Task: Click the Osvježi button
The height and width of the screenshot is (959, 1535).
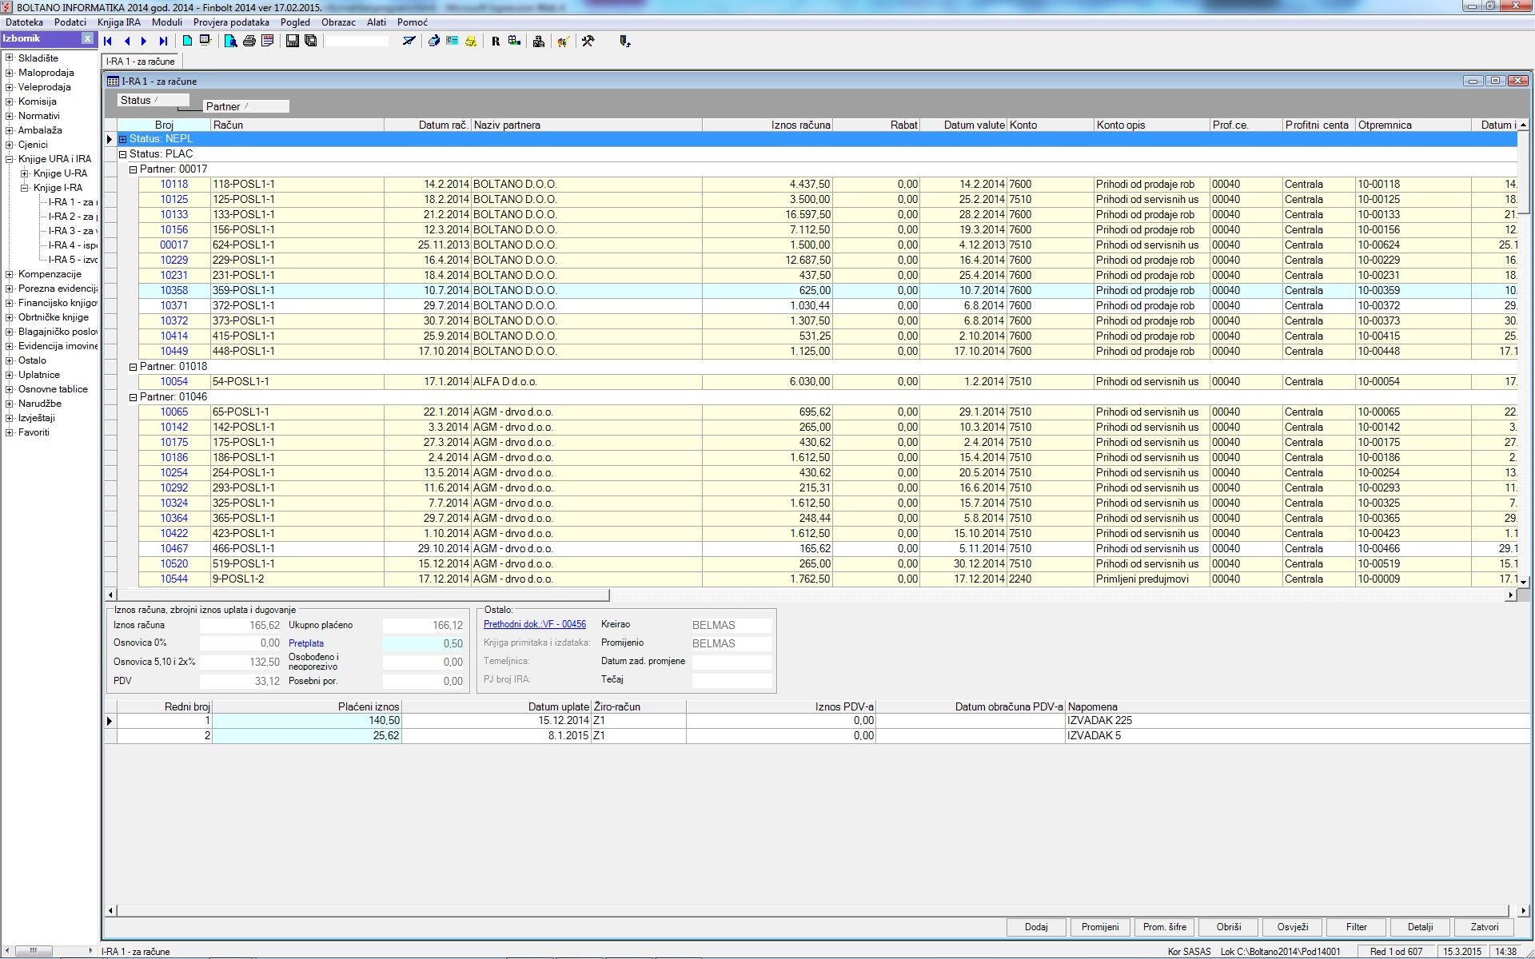Action: (1292, 927)
